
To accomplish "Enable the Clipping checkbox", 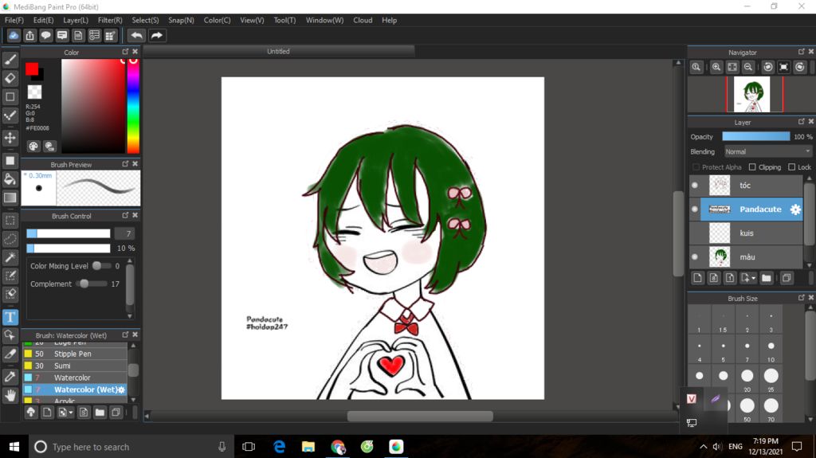I will coord(752,167).
